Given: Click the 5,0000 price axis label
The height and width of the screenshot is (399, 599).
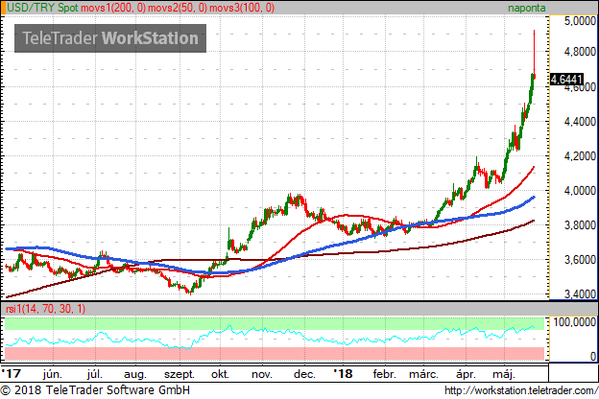Looking at the screenshot, I should tap(580, 20).
